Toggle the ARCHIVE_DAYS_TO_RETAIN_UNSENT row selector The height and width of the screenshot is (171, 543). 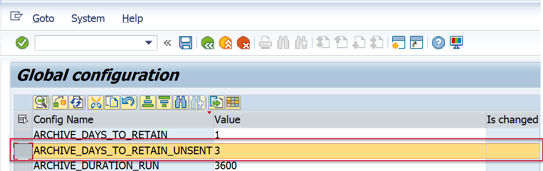[x=23, y=151]
